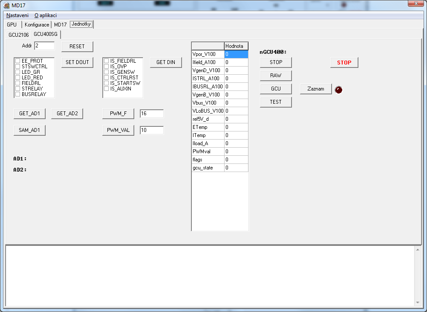The width and height of the screenshot is (427, 312).
Task: Select the Iload_A row label
Action: tap(208, 143)
